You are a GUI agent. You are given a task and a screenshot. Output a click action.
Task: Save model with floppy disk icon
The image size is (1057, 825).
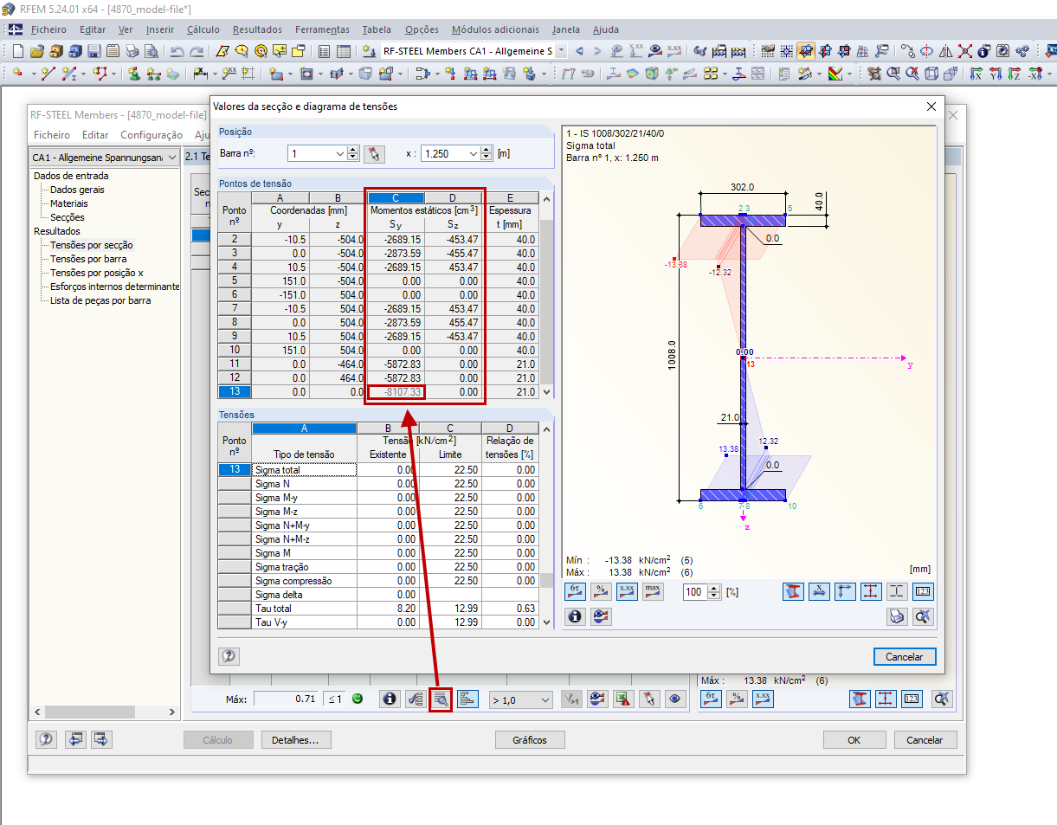(94, 51)
